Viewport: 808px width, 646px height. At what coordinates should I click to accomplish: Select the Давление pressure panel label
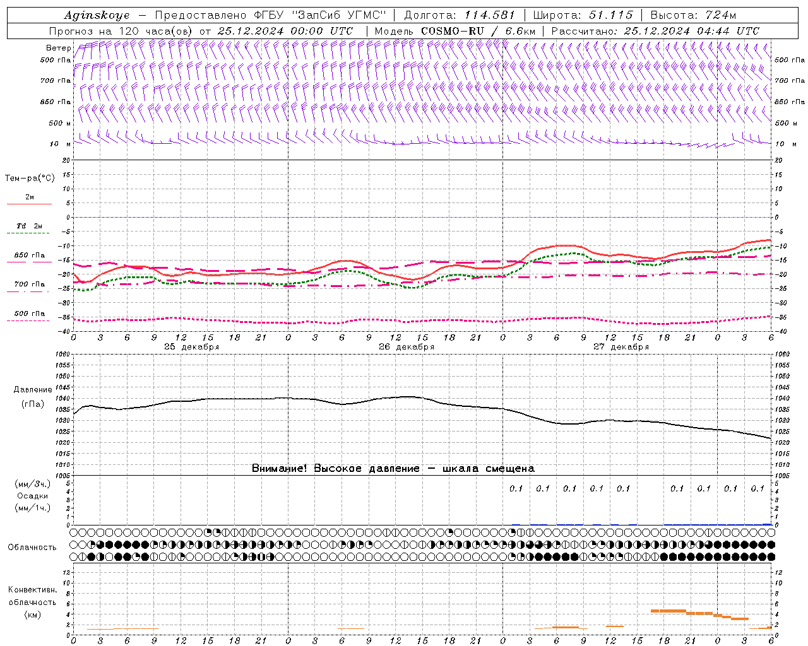32,390
